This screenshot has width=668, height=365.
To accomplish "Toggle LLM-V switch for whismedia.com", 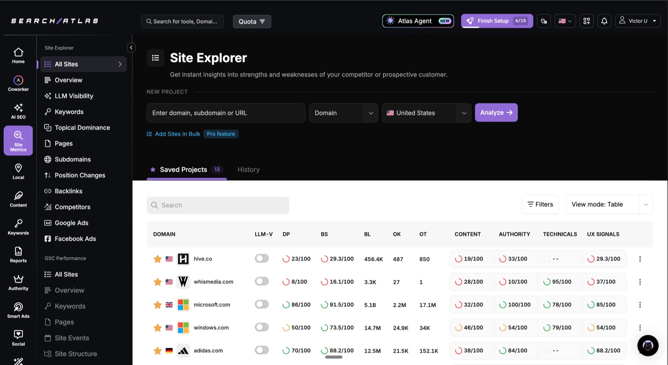I will (262, 282).
